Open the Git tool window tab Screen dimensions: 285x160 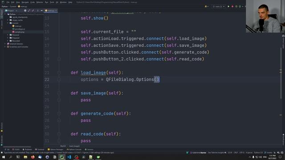[x=7, y=149]
